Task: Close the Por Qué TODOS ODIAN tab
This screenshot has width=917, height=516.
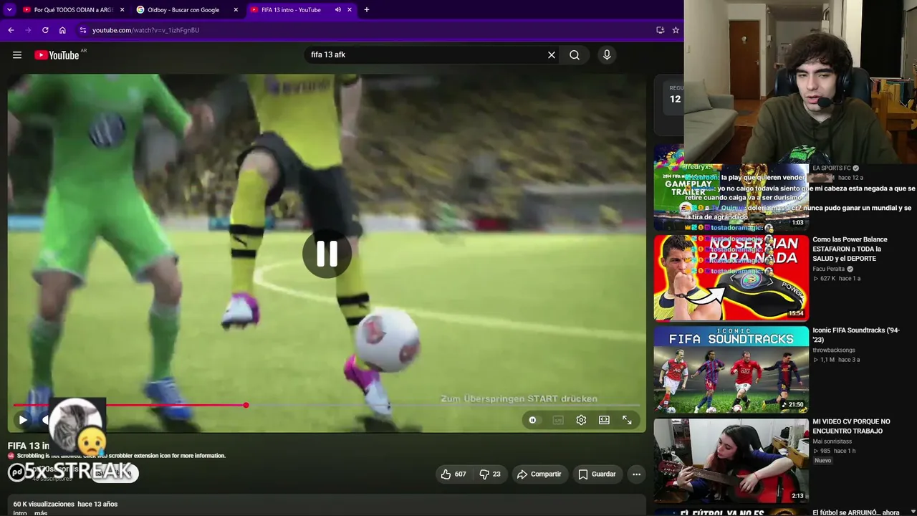Action: point(122,10)
